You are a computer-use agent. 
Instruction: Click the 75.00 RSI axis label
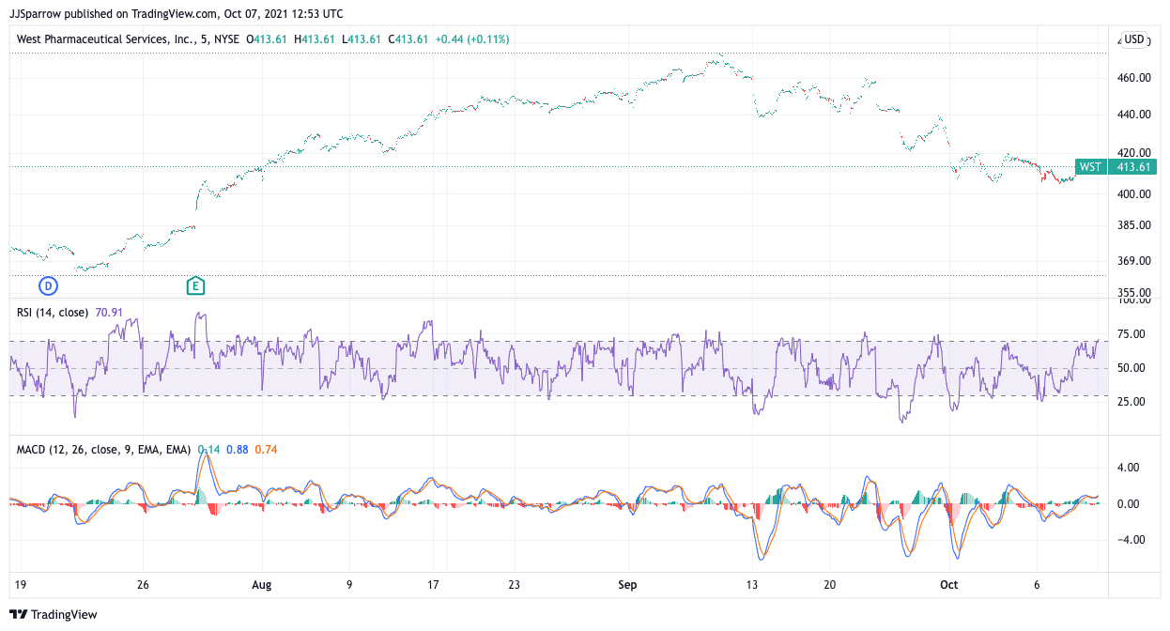point(1132,334)
